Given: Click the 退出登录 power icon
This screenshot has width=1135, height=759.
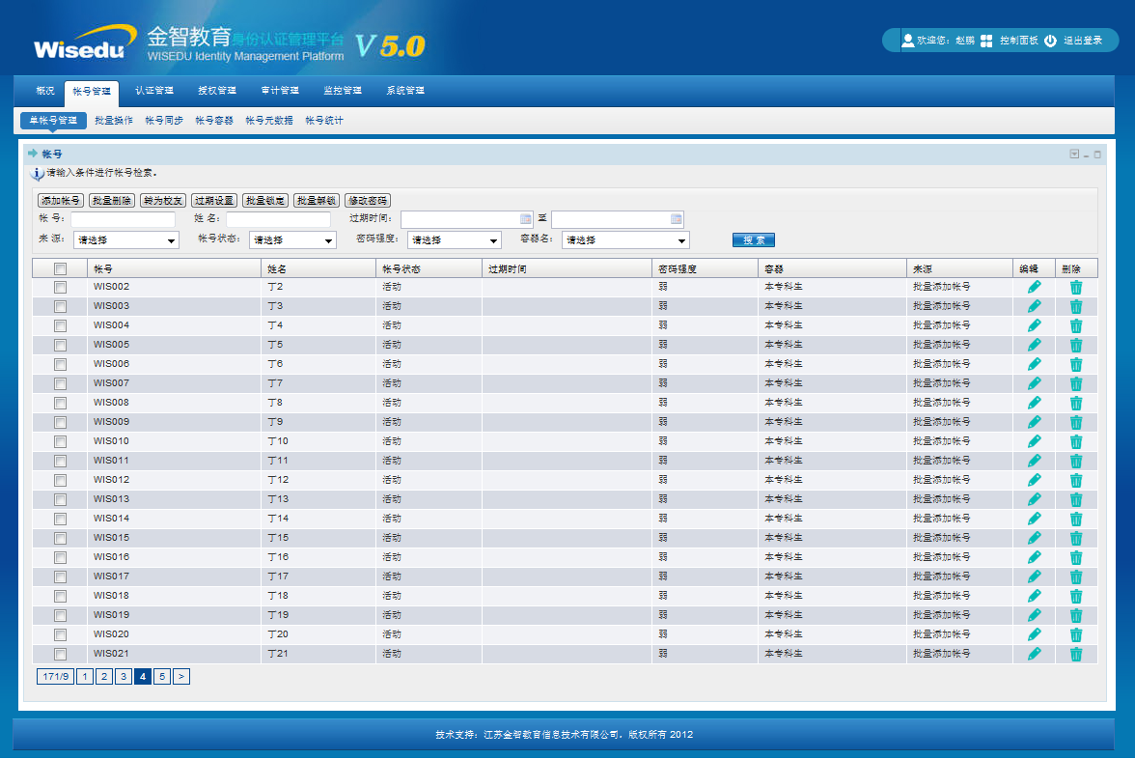Looking at the screenshot, I should click(x=1050, y=41).
